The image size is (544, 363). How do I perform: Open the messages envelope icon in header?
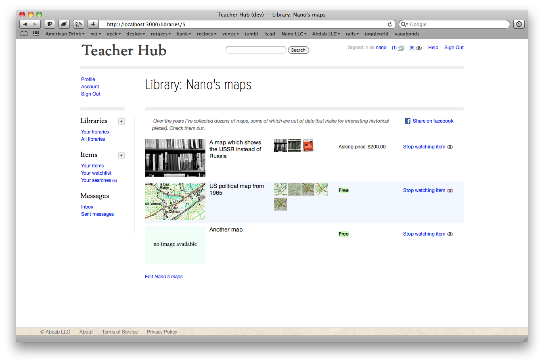401,48
